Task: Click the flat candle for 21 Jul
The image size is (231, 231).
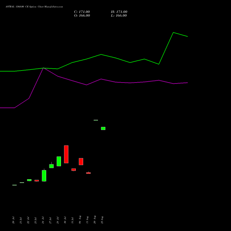Action: [x=22, y=182]
